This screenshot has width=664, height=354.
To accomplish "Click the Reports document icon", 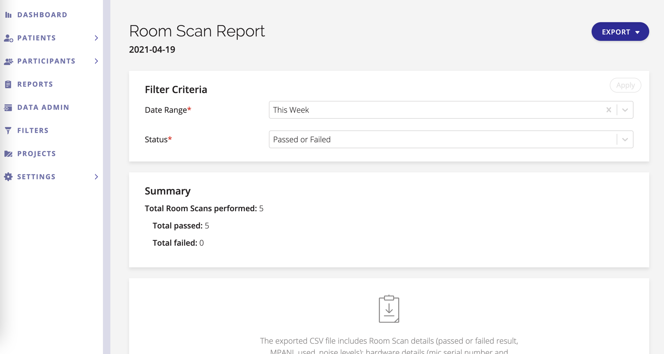I will coord(8,84).
